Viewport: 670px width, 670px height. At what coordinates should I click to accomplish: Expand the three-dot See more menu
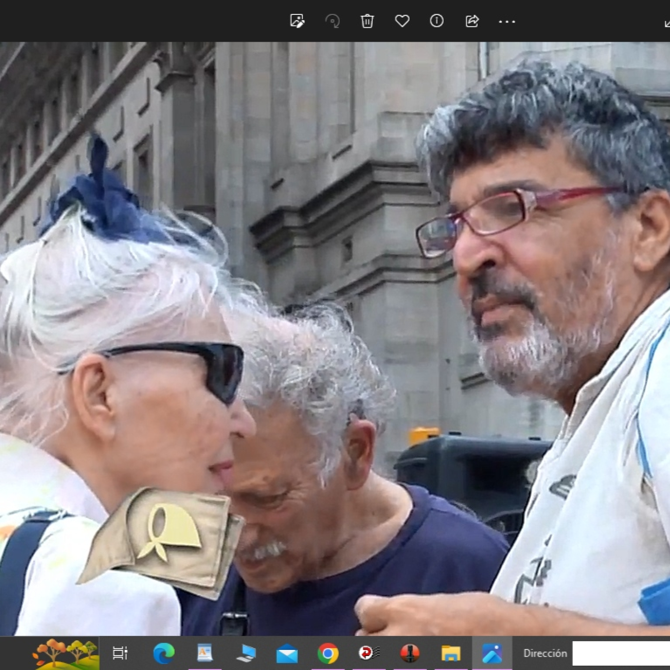[x=507, y=22]
